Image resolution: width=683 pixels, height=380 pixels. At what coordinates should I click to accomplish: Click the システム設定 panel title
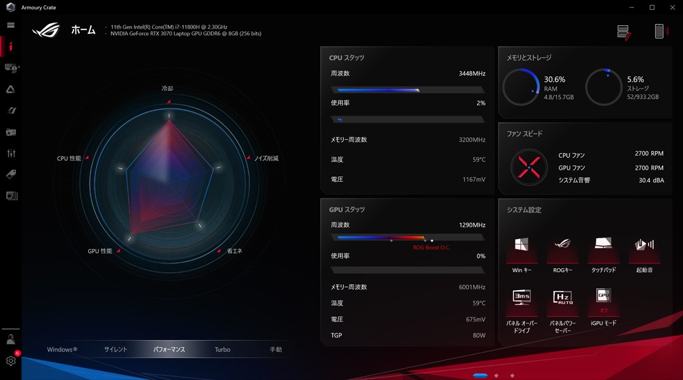524,210
